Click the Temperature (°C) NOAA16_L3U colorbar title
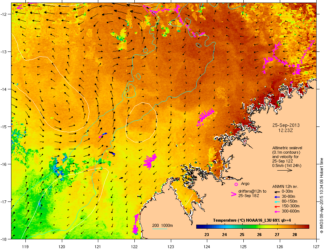The height and width of the screenshot is (250, 324). [x=252, y=221]
